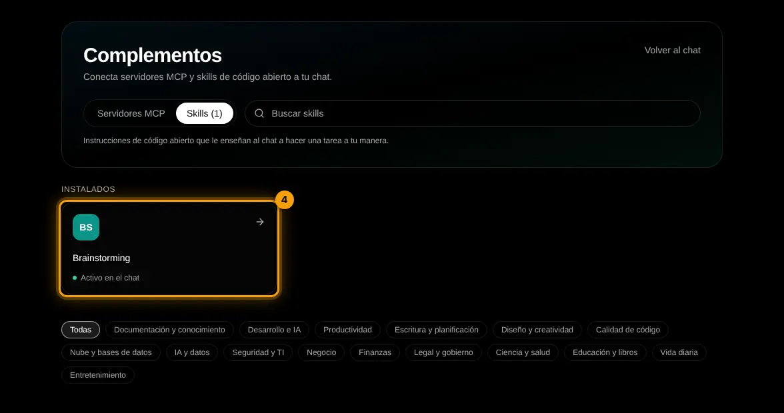784x413 pixels.
Task: Open the Brainstorming skill title
Action: click(x=101, y=258)
